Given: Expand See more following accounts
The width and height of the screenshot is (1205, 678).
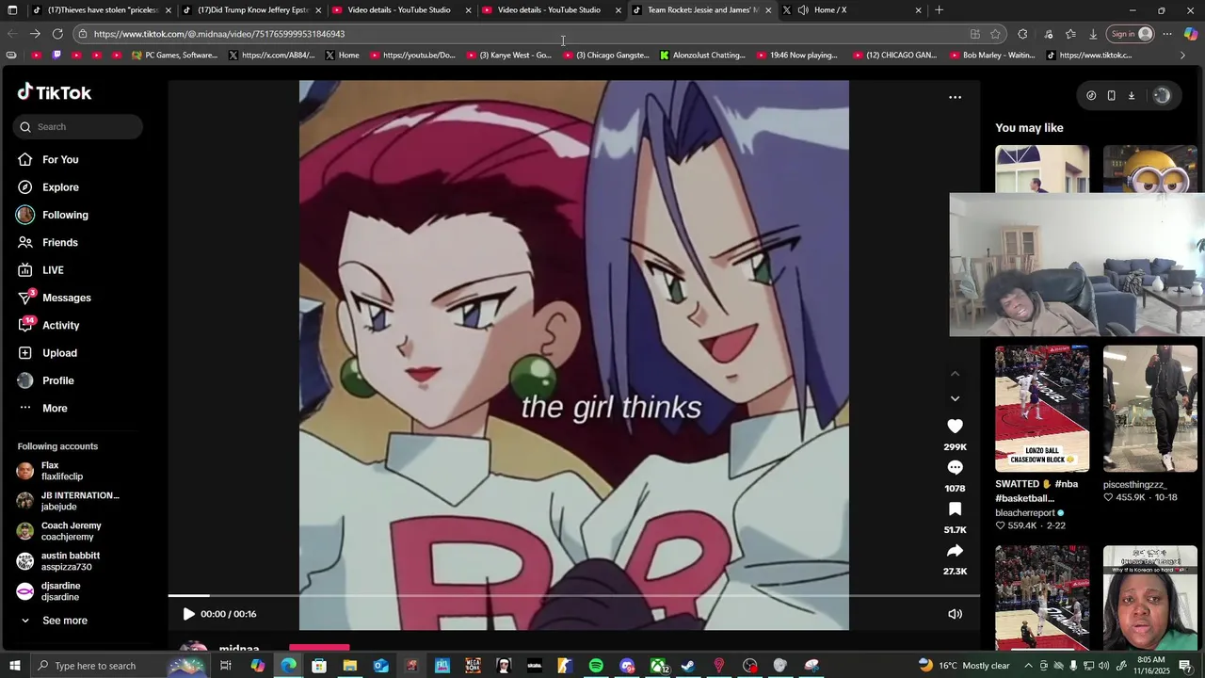Looking at the screenshot, I should (54, 621).
